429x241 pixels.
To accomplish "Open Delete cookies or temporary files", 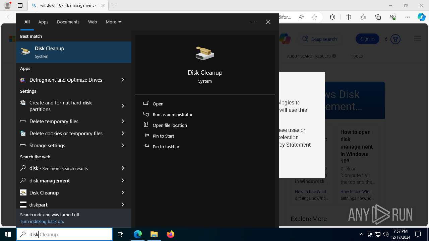I will [x=66, y=133].
